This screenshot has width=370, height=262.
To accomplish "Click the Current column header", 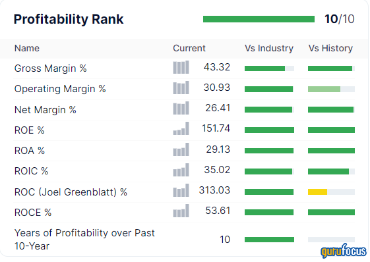I will (x=189, y=48).
